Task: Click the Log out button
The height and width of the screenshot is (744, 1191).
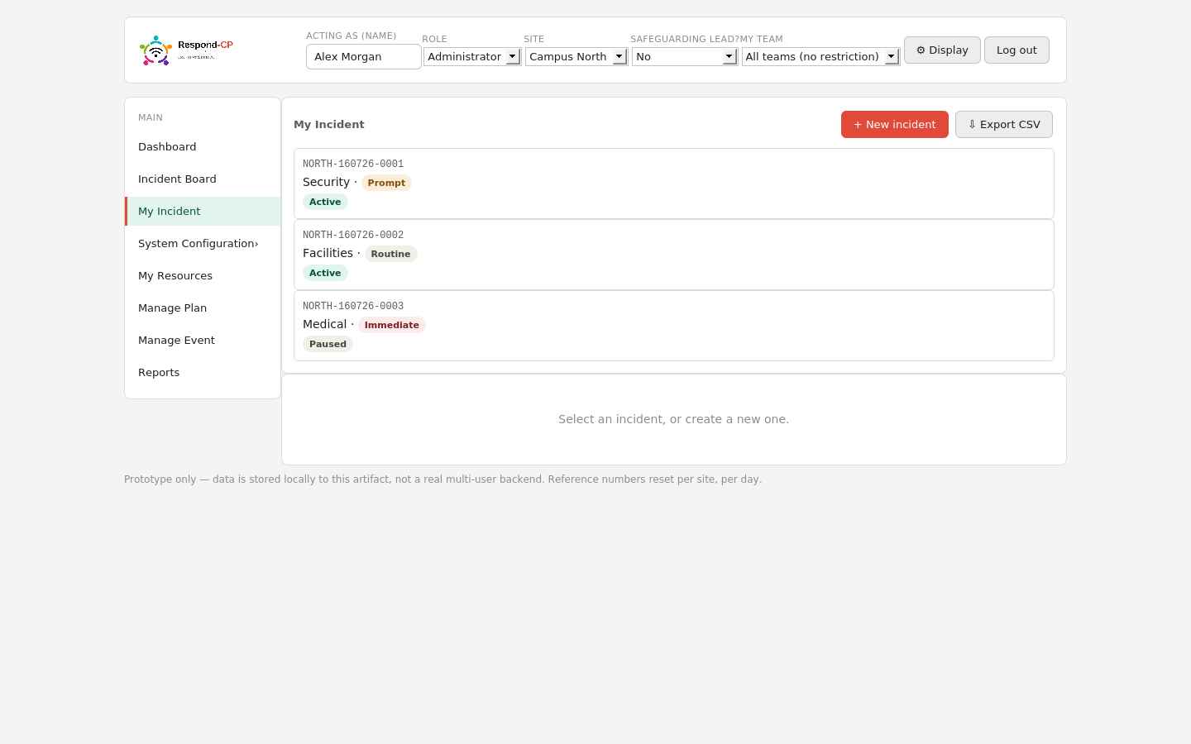Action: tap(1016, 50)
